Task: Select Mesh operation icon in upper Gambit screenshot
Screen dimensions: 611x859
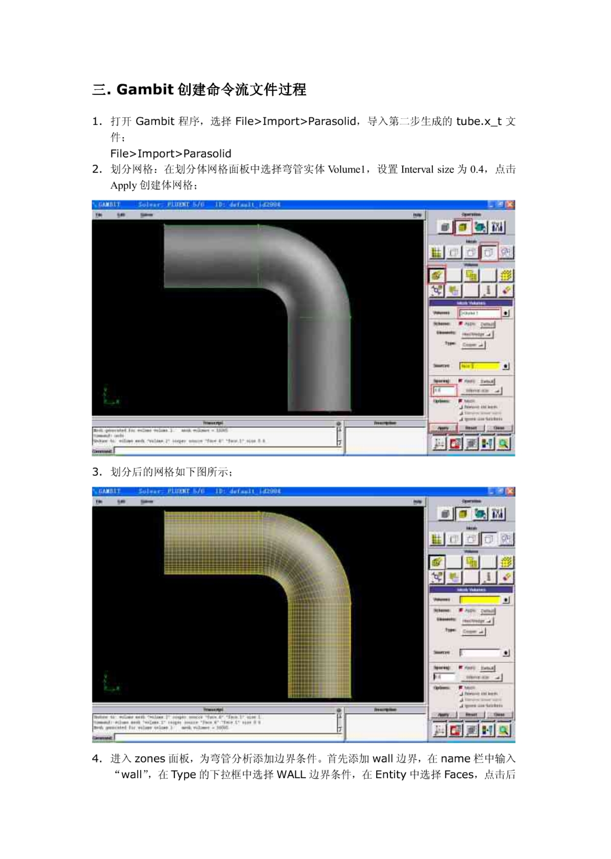Action: (462, 227)
